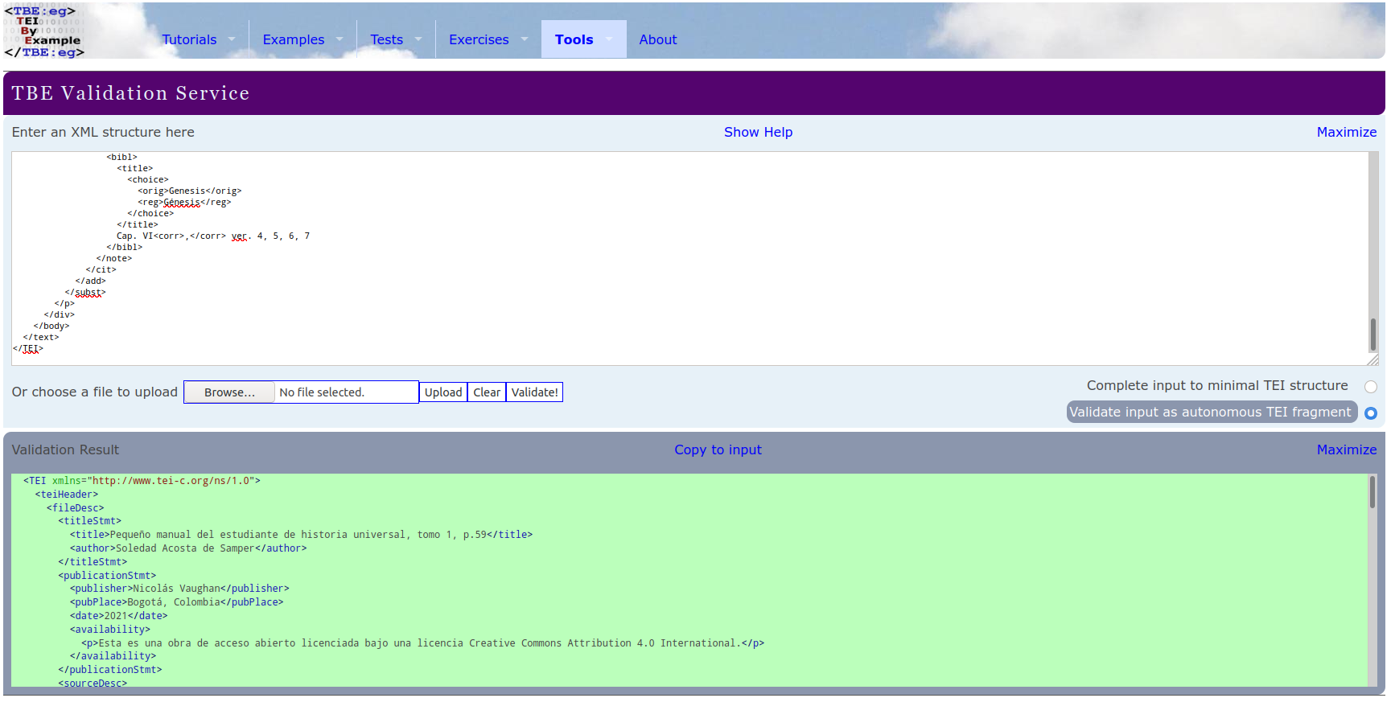This screenshot has width=1391, height=702.
Task: Expand the Exercises menu arrow
Action: click(x=525, y=39)
